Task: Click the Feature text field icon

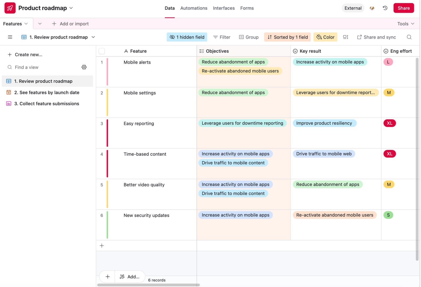Action: pos(126,51)
